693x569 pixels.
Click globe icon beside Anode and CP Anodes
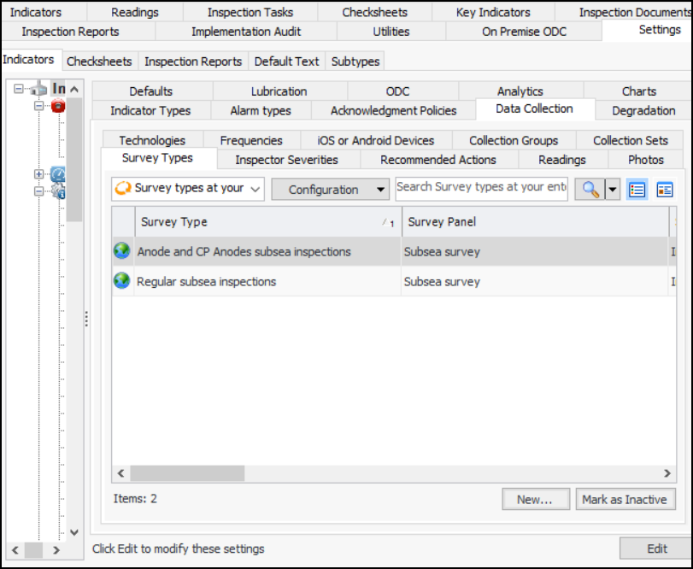click(x=122, y=252)
